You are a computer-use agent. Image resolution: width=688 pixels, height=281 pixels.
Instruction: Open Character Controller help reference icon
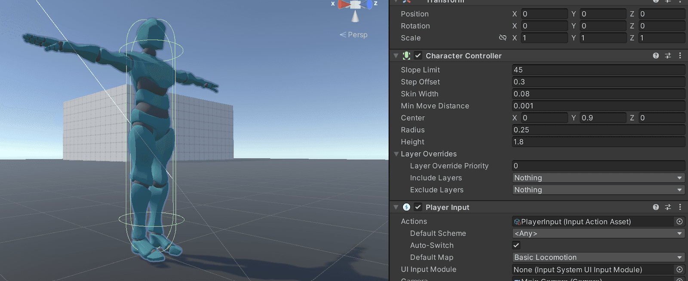(x=656, y=56)
